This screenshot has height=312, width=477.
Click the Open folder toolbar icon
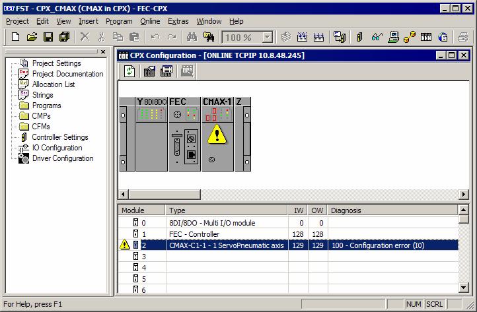pyautogui.click(x=32, y=37)
